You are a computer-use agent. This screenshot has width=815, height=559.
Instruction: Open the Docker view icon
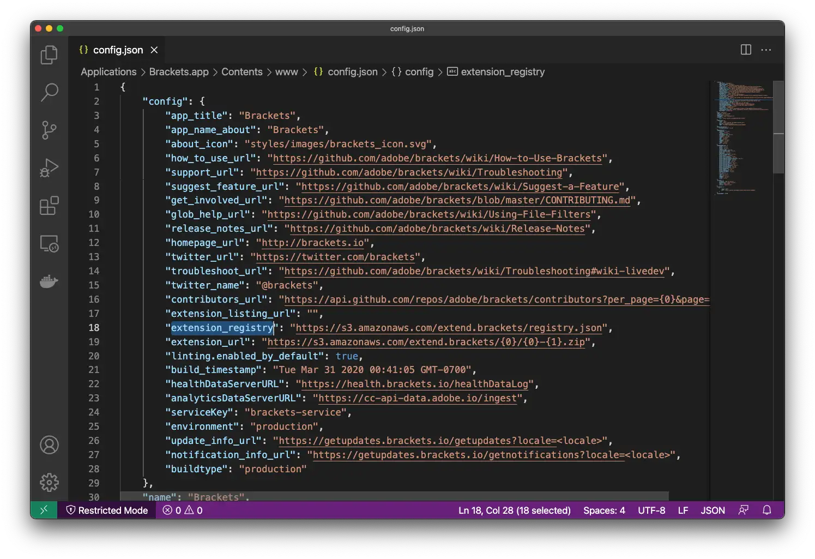(49, 281)
